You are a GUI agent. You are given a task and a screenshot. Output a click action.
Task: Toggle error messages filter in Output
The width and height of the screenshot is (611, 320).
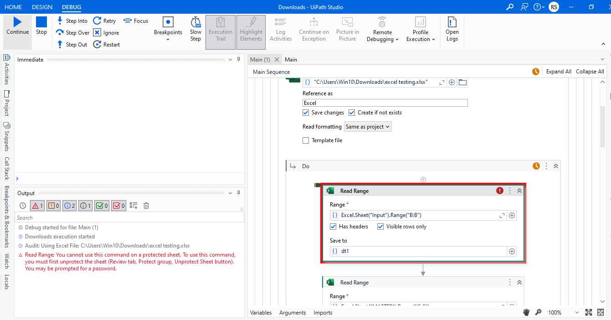pos(37,206)
